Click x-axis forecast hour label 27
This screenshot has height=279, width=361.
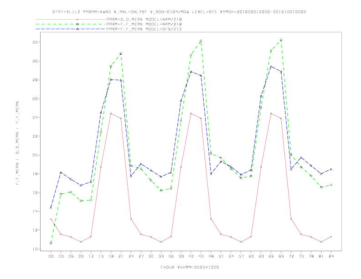pyautogui.click(x=141, y=256)
